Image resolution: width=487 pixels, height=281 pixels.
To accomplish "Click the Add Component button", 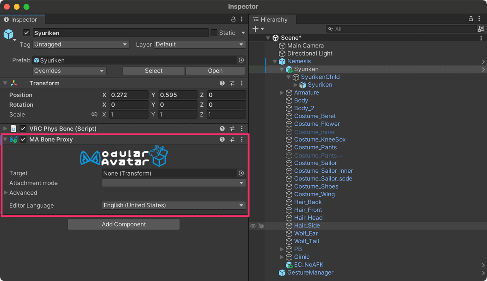I will [124, 224].
